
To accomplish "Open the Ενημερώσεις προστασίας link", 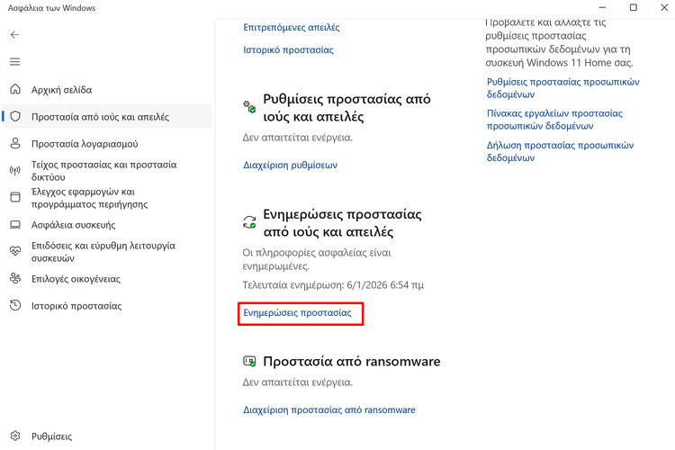I will pyautogui.click(x=297, y=313).
